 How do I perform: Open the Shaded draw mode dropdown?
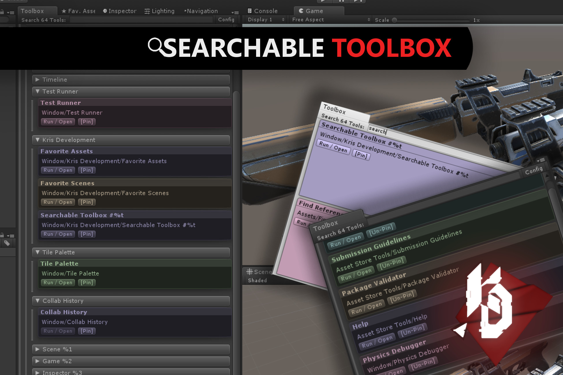click(x=257, y=280)
